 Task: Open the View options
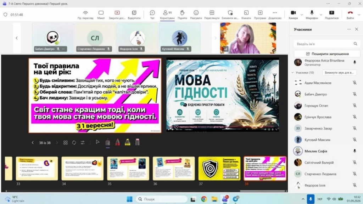click(212, 15)
